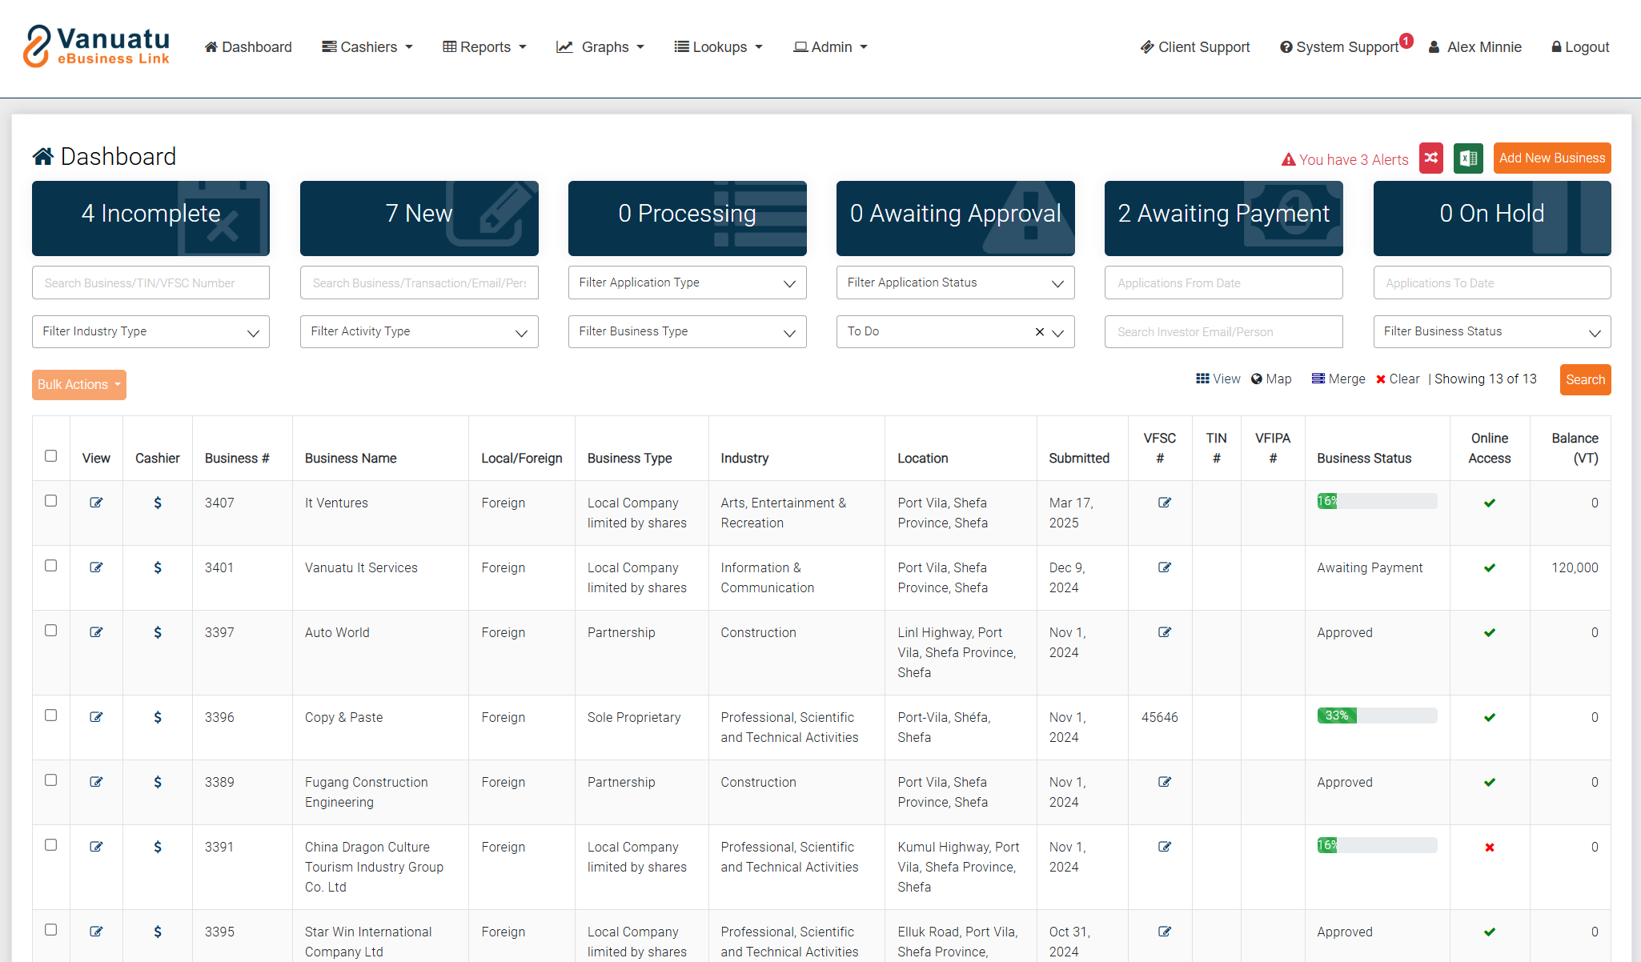The height and width of the screenshot is (962, 1641).
Task: Click VFSC edit icon for China Dragon Culture
Action: coord(1165,847)
